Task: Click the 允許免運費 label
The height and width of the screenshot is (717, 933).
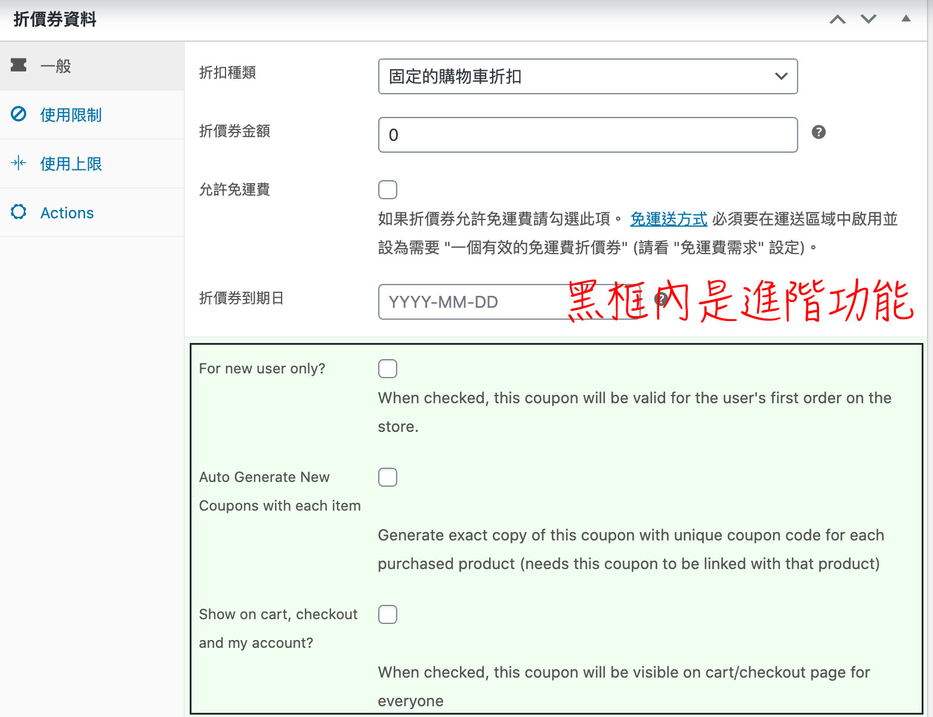Action: [x=234, y=190]
